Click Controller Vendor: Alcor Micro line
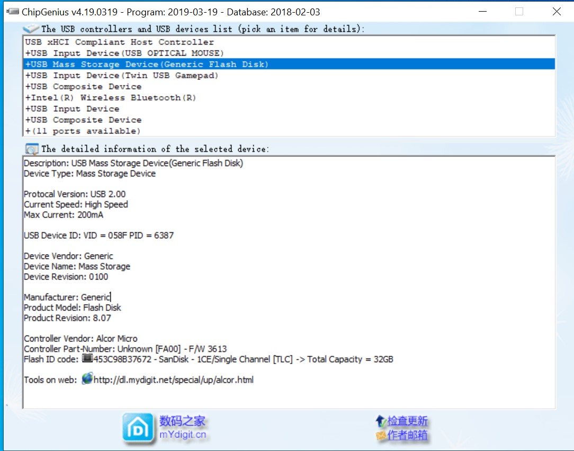Image resolution: width=574 pixels, height=451 pixels. (80, 338)
